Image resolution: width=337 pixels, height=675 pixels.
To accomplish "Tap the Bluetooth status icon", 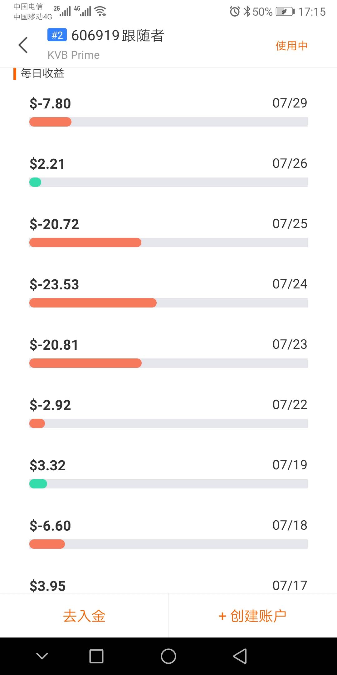I will pyautogui.click(x=247, y=12).
